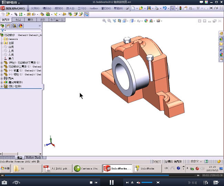Viewport: 224px width, 186px height.
Task: Expand the 注解 annotations tree node
Action: (x=2, y=43)
